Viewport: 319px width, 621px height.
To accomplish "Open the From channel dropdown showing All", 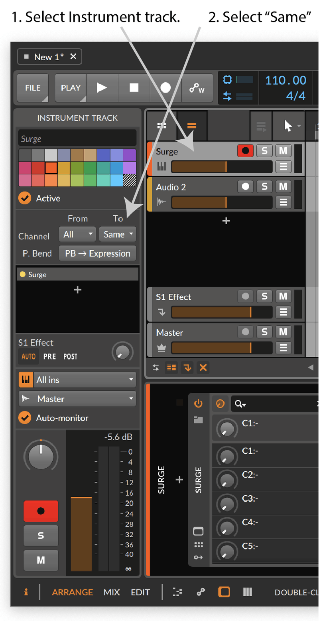I will pyautogui.click(x=77, y=234).
